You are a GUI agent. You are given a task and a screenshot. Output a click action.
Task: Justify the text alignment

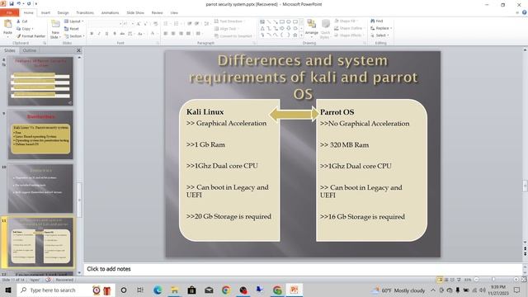tap(188, 33)
